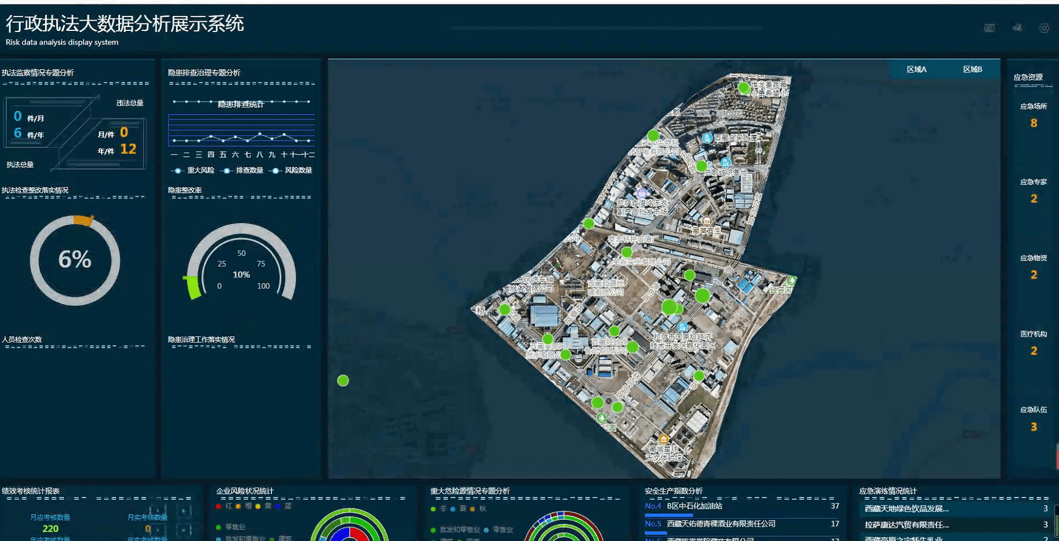Click the 10% gauge in 隐患整改率
The image size is (1059, 541).
pos(241,263)
